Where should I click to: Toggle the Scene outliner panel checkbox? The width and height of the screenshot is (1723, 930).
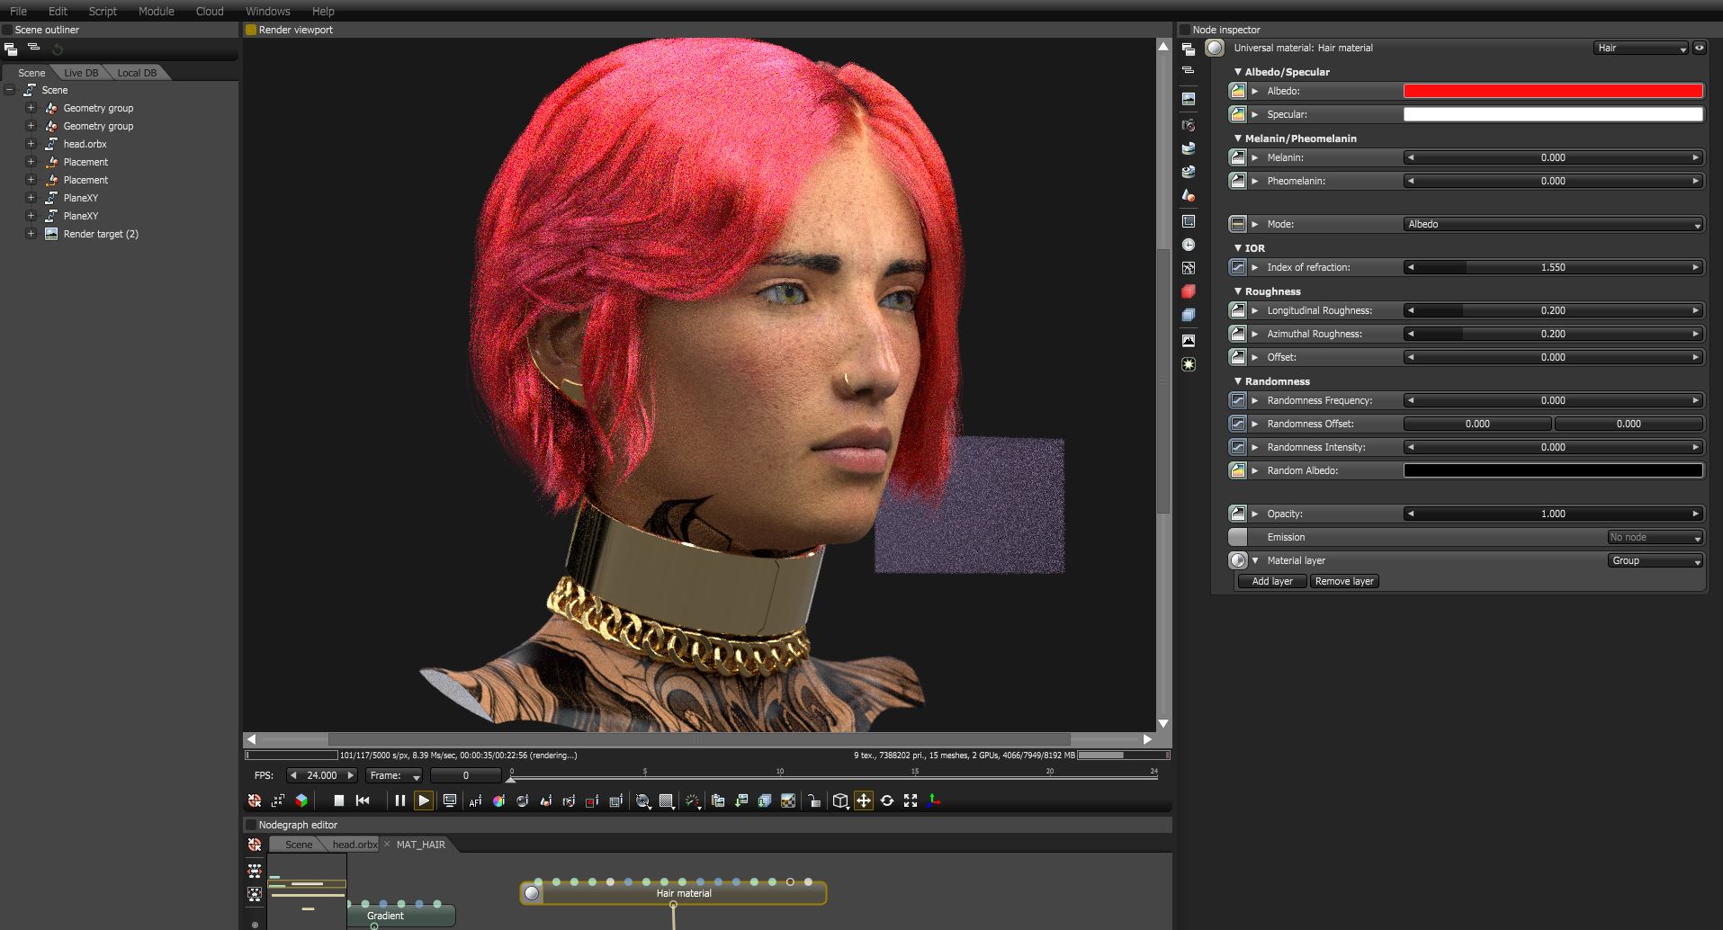click(7, 30)
